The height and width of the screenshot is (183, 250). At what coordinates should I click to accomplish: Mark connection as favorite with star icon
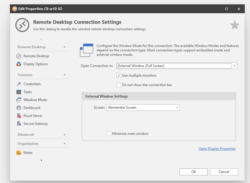[x=234, y=25]
